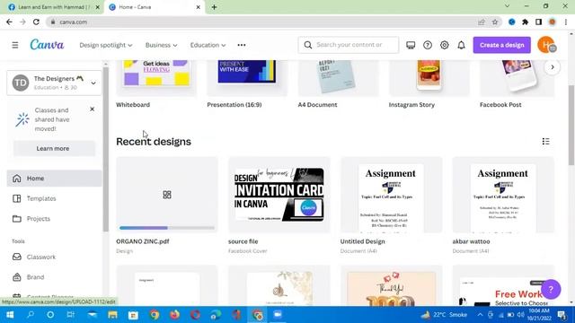Open the source file design thumbnail
This screenshot has width=575, height=323.
point(279,195)
